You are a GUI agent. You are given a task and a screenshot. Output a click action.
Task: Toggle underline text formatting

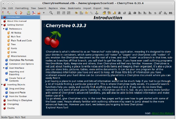click(130, 13)
